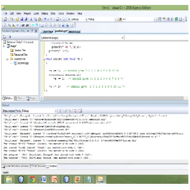Click Show All Files icon in Solution Explorer
The height and width of the screenshot is (190, 190).
click(10, 37)
